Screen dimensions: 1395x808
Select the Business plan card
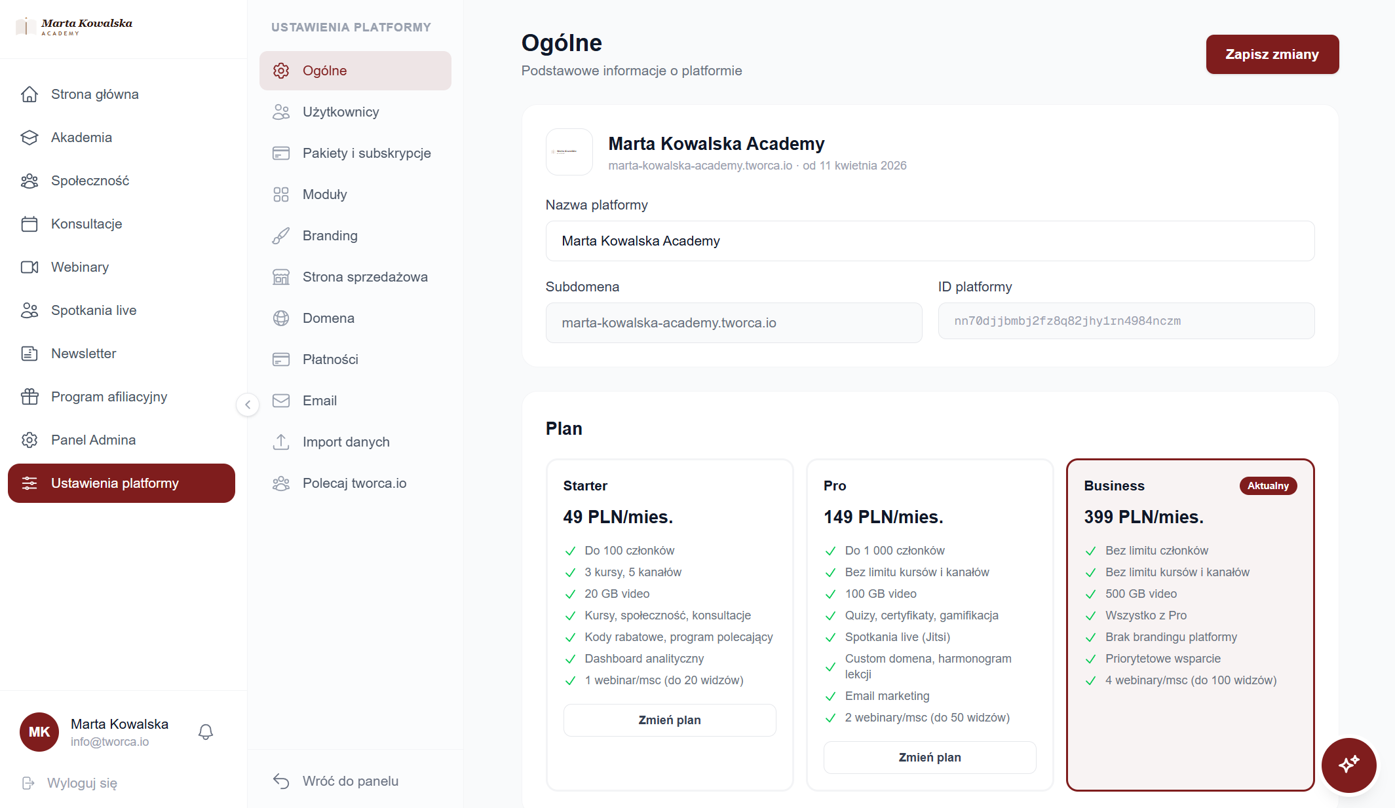[x=1190, y=625]
